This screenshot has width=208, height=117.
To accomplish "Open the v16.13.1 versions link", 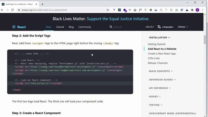I will pos(149,27).
